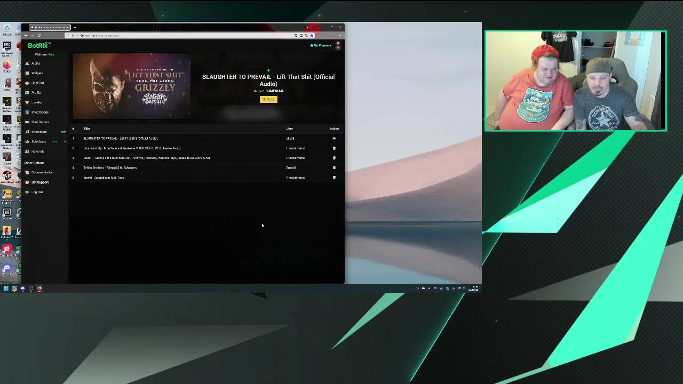Viewport: 683px width, 384px height.
Task: Reload the browser page
Action: (39, 35)
